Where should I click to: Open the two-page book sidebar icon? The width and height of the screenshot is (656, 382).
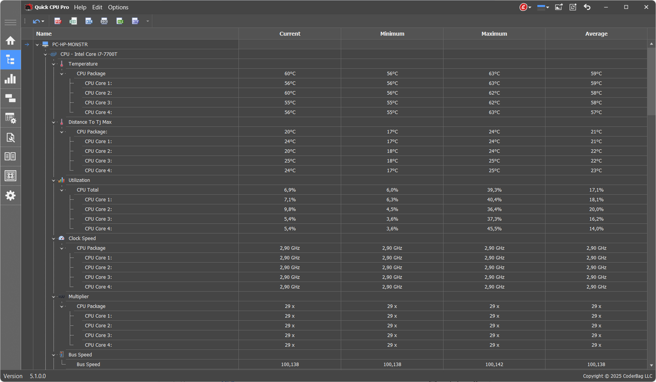10,156
